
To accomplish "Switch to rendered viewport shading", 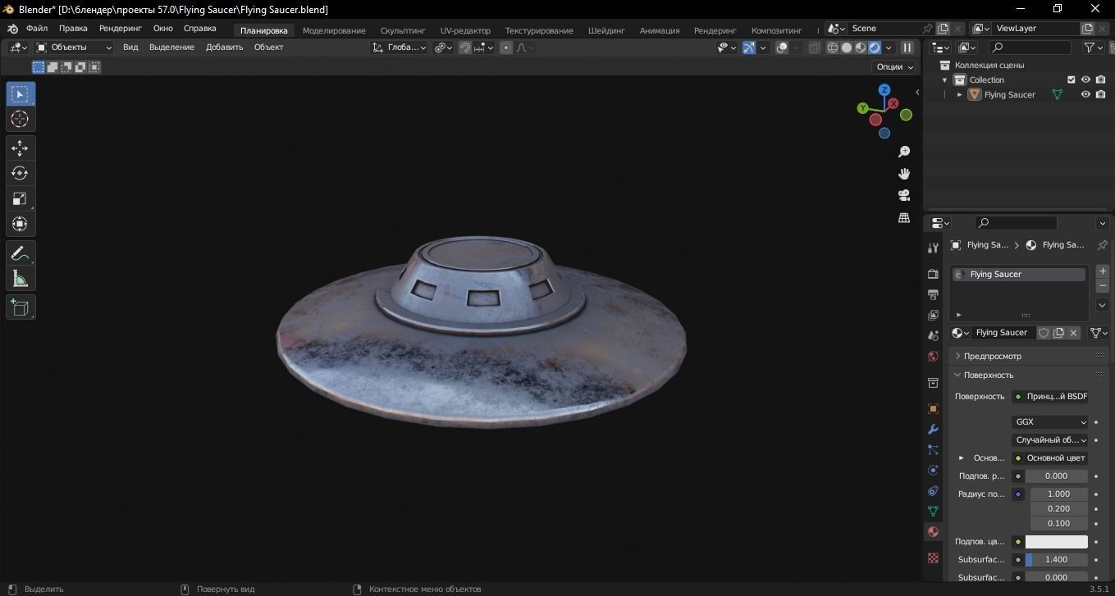I will (875, 48).
